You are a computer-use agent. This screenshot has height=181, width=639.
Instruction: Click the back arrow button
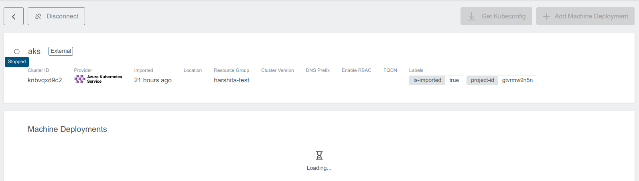[14, 16]
